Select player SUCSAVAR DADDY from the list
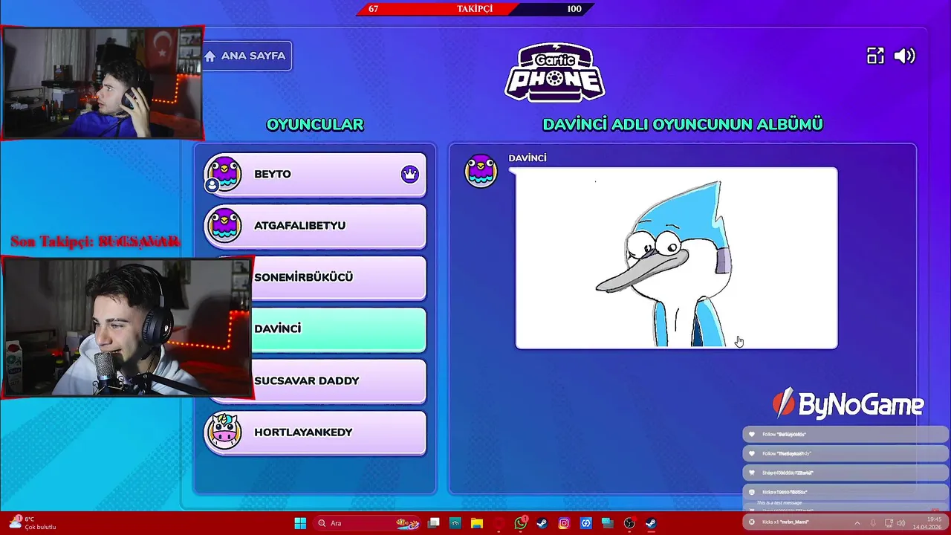Image resolution: width=951 pixels, height=535 pixels. 339,380
